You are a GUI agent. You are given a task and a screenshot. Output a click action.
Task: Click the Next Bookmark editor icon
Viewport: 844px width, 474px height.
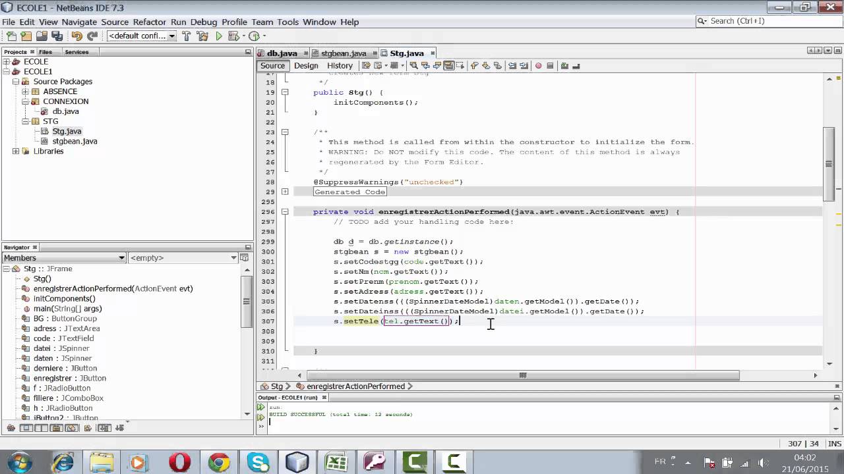point(486,66)
